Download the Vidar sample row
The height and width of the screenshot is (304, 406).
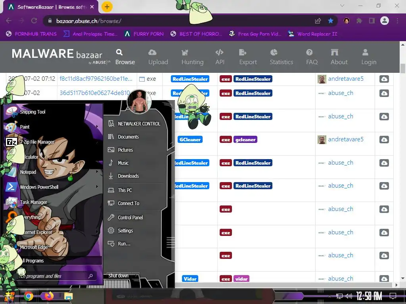(x=384, y=279)
